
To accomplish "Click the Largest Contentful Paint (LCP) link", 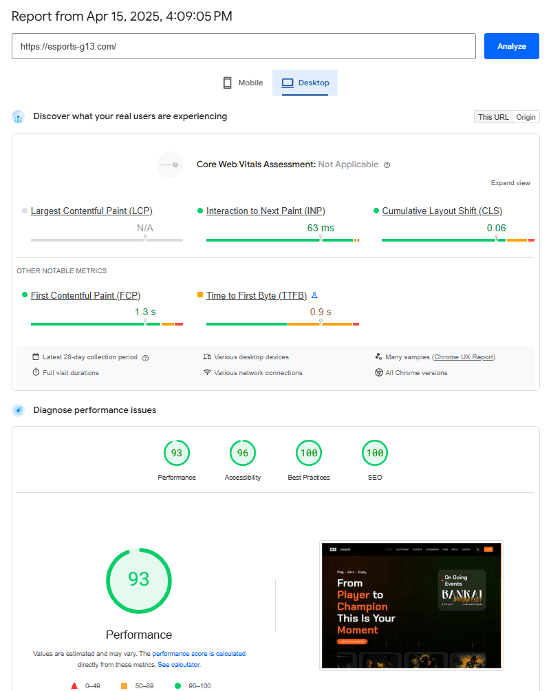I will click(91, 211).
